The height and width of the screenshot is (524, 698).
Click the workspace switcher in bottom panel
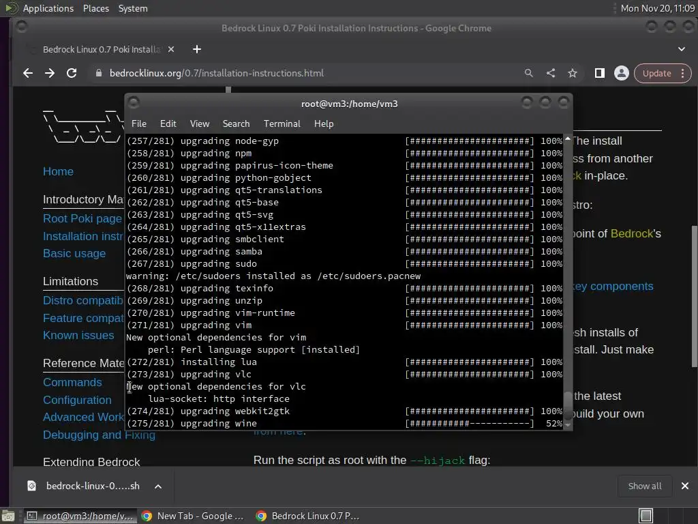[x=646, y=516]
